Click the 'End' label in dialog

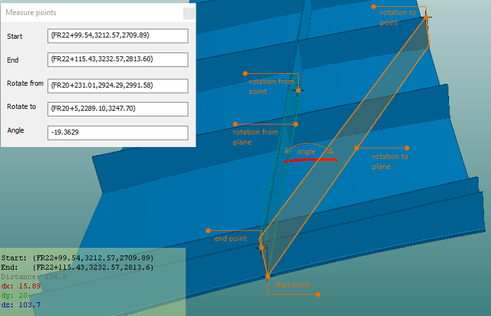tap(13, 60)
